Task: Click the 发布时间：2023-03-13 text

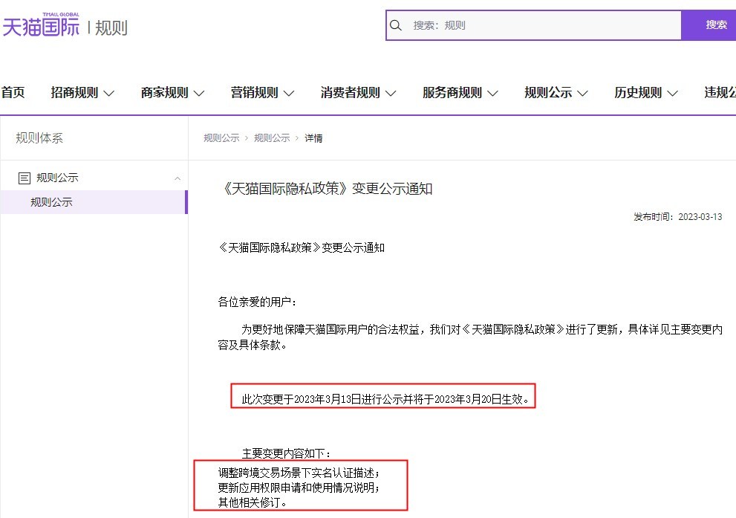Action: click(677, 217)
